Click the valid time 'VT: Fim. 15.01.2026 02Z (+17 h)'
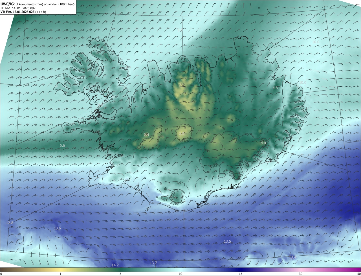The height and width of the screenshot is (276, 361). (23, 12)
